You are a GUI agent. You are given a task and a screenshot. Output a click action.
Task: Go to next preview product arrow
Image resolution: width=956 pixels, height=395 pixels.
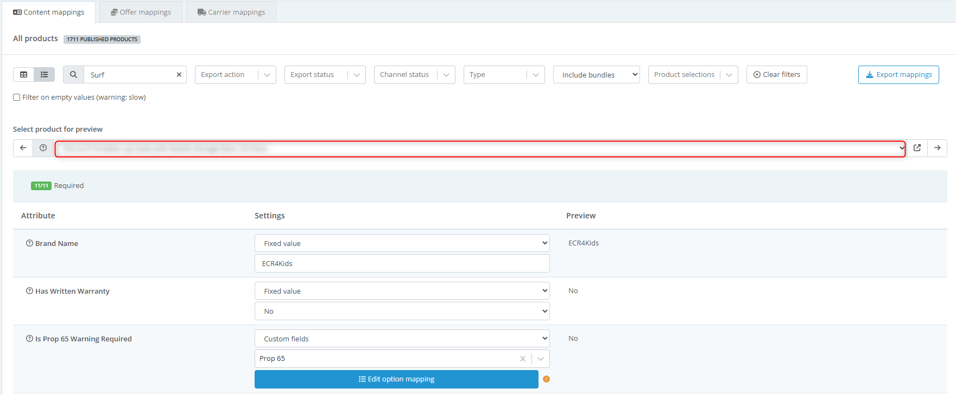point(937,148)
